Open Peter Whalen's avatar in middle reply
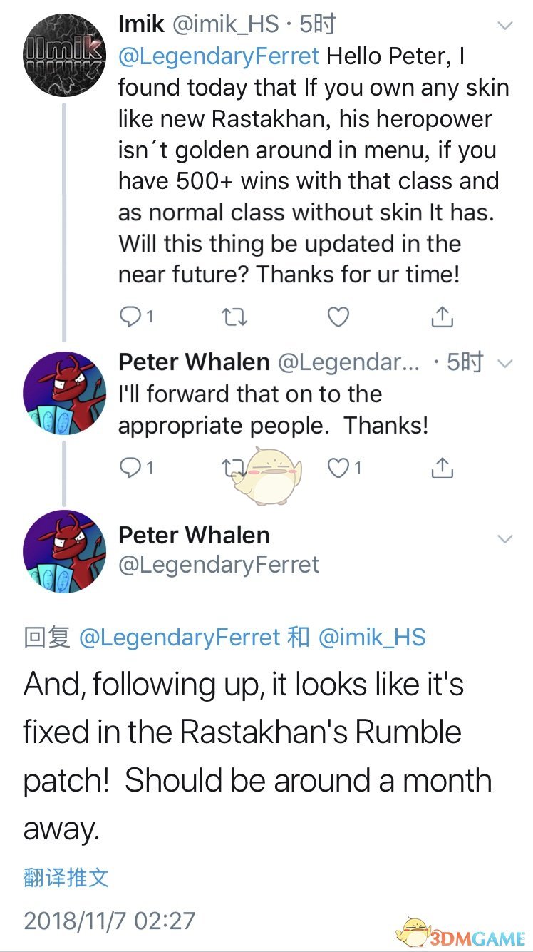This screenshot has width=533, height=952. tap(65, 394)
